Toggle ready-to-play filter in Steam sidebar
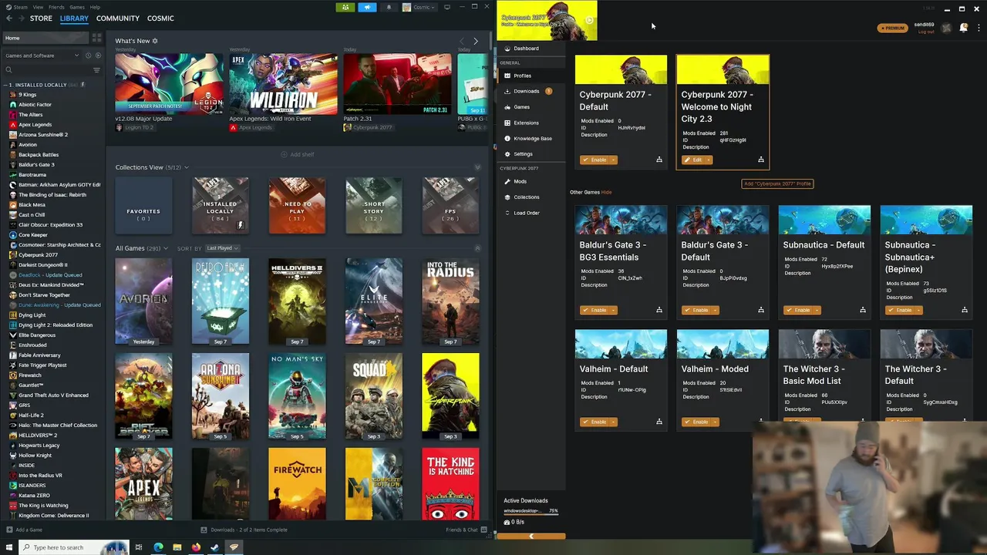 97,55
